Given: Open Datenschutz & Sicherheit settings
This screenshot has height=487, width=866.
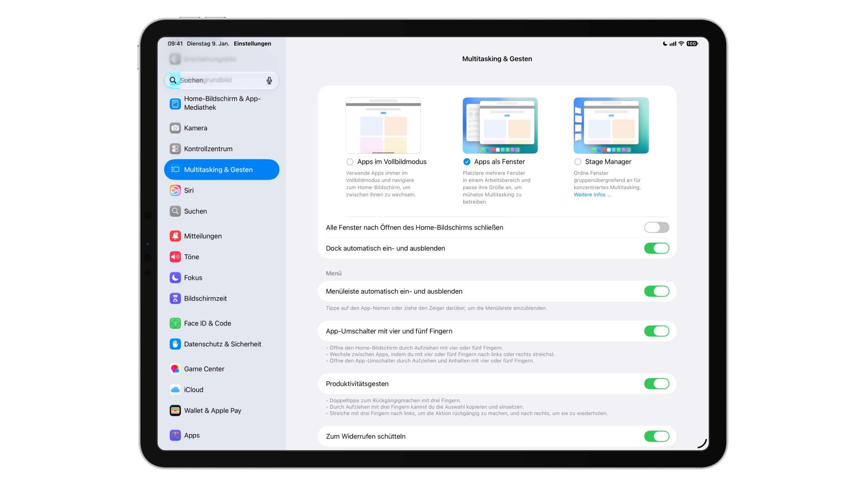Looking at the screenshot, I should click(x=221, y=344).
